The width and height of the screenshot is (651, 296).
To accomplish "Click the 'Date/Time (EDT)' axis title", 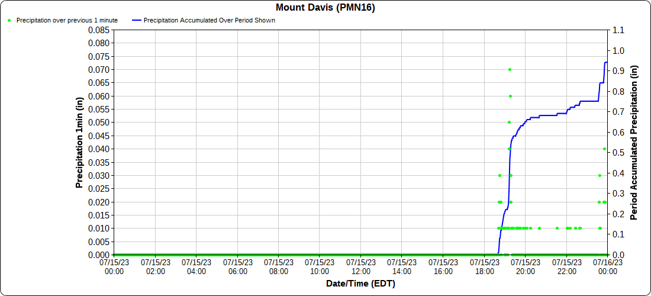I will click(360, 284).
